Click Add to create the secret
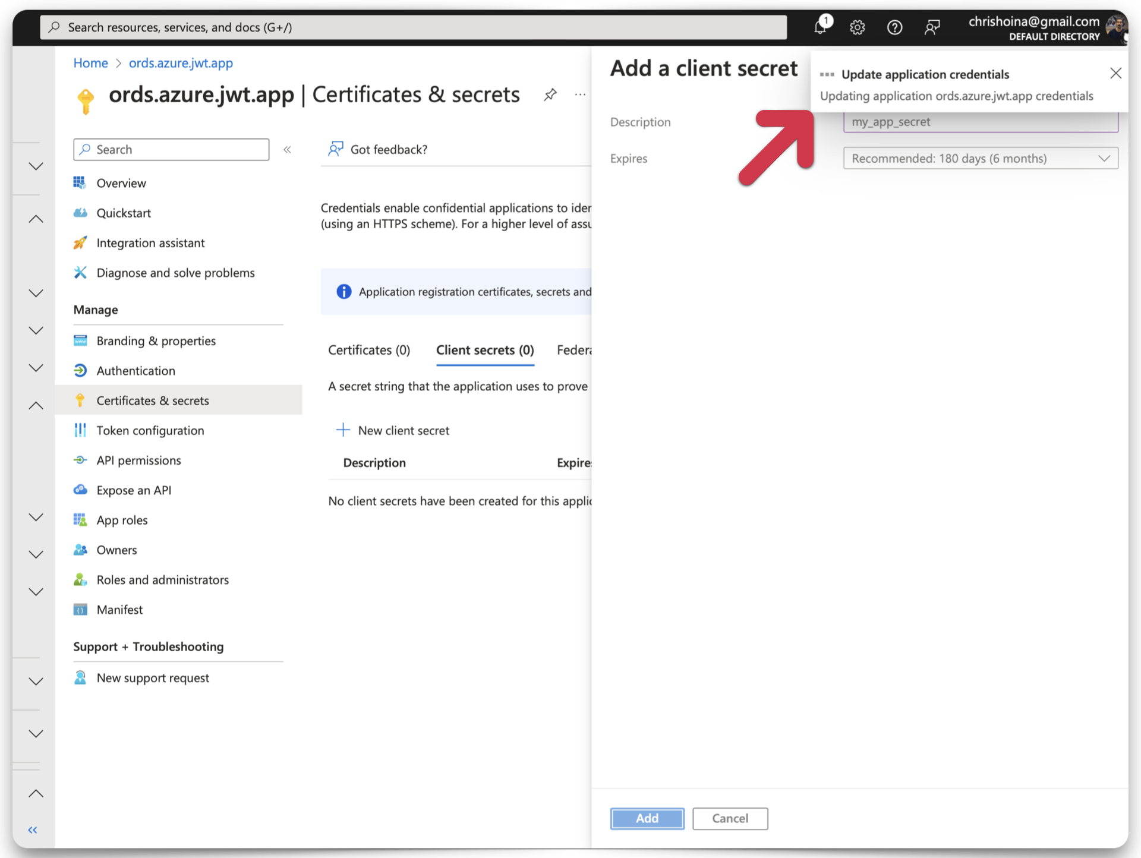The image size is (1141, 858). [x=647, y=818]
